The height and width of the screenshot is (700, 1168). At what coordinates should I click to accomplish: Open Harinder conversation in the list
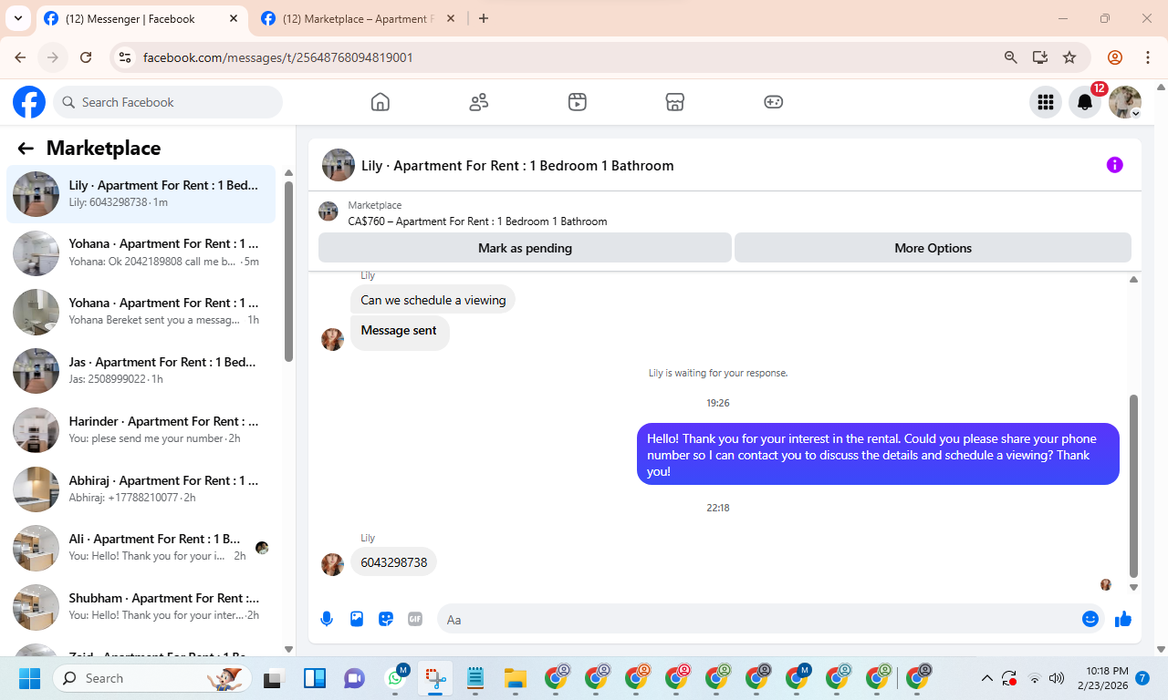click(x=141, y=430)
